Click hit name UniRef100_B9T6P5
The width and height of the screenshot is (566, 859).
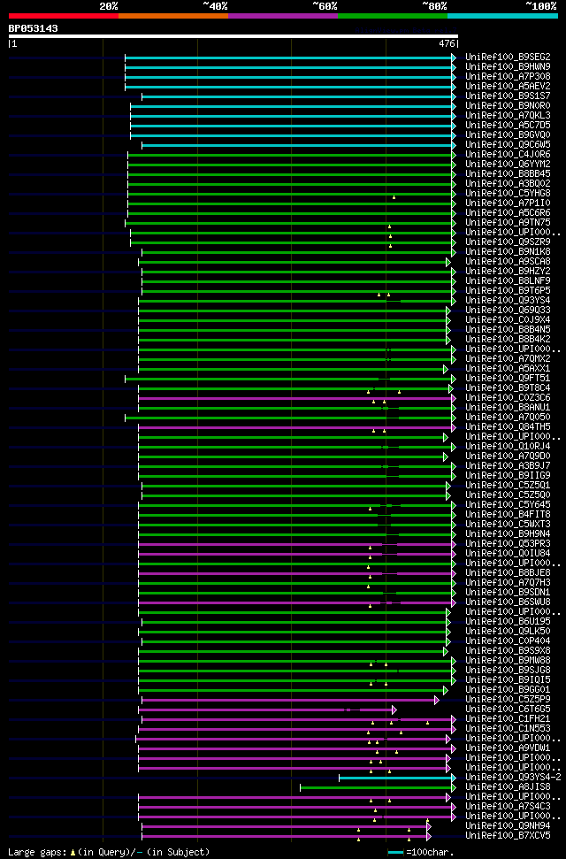(508, 291)
